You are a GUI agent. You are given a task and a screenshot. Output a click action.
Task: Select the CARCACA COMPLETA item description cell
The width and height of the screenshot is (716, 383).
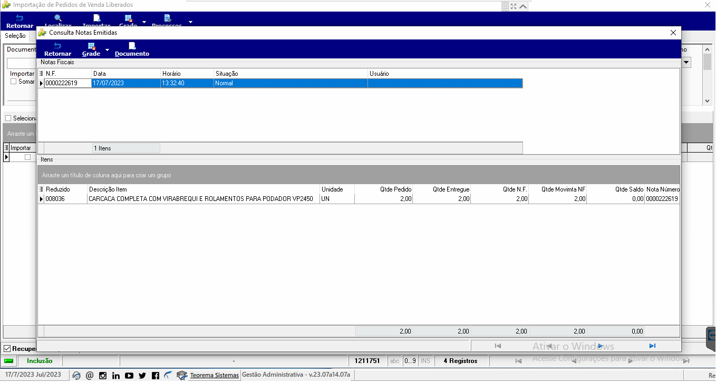coord(204,199)
